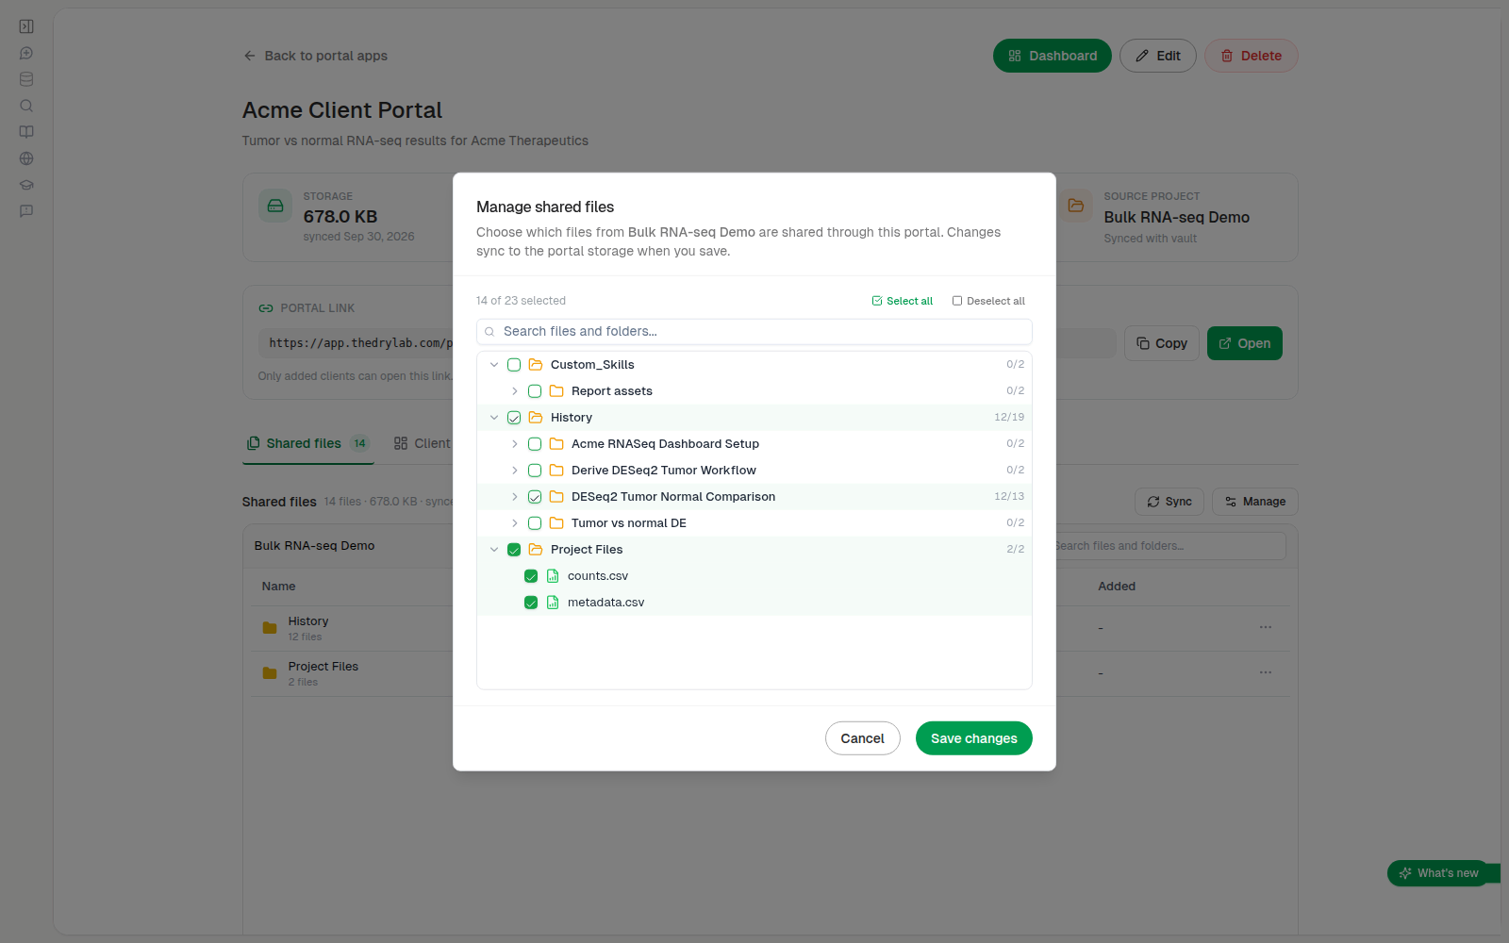Image resolution: width=1509 pixels, height=943 pixels.
Task: Expand the Report assets folder
Action: [515, 391]
